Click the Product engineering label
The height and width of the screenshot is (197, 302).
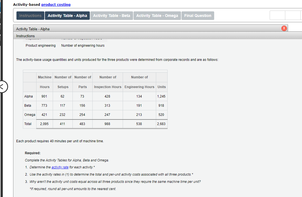[x=41, y=46]
